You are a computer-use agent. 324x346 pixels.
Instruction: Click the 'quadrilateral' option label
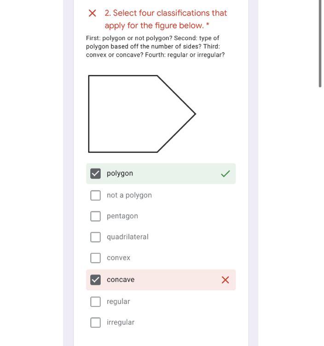[x=127, y=237]
